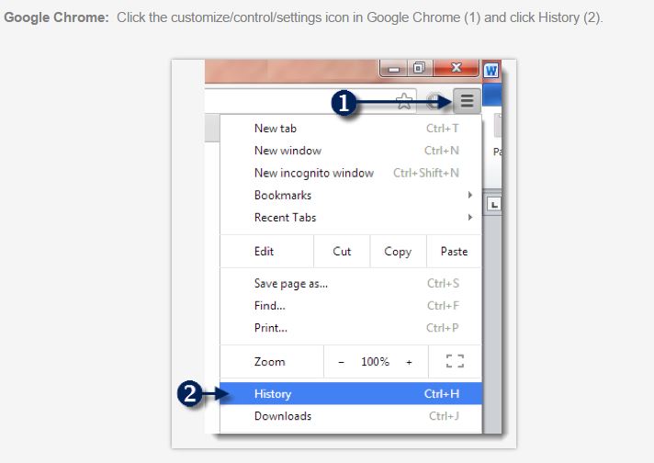This screenshot has width=654, height=463.
Task: Open Downloads menu entry
Action: click(x=351, y=416)
